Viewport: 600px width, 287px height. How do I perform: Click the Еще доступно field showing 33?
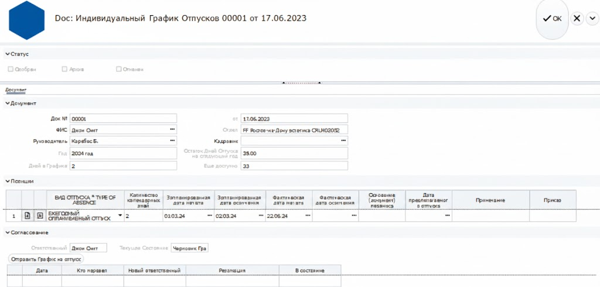click(294, 166)
